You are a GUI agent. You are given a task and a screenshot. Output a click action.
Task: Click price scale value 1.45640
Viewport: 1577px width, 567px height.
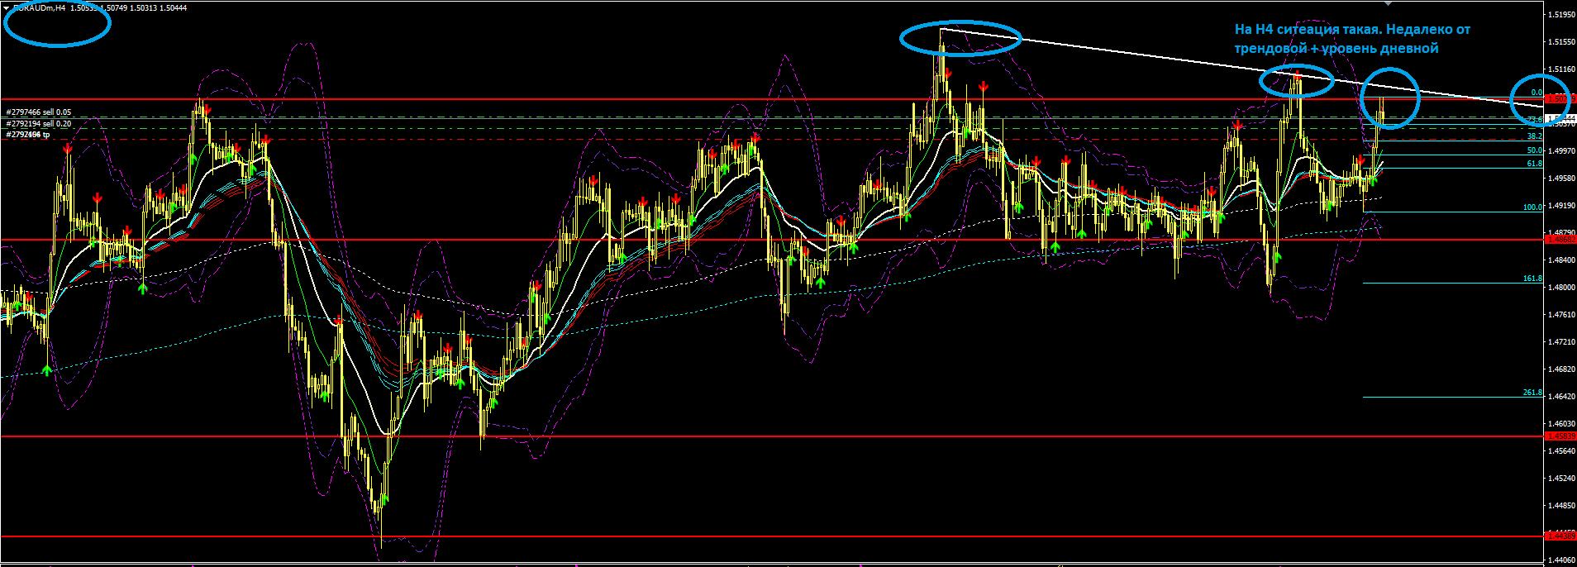point(1561,450)
